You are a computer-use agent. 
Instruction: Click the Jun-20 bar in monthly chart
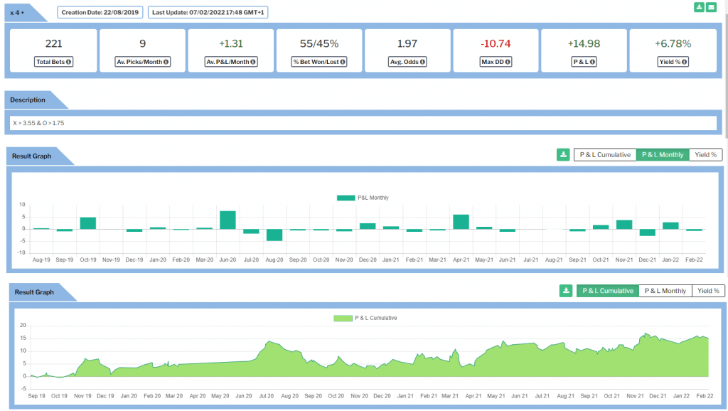click(x=227, y=220)
